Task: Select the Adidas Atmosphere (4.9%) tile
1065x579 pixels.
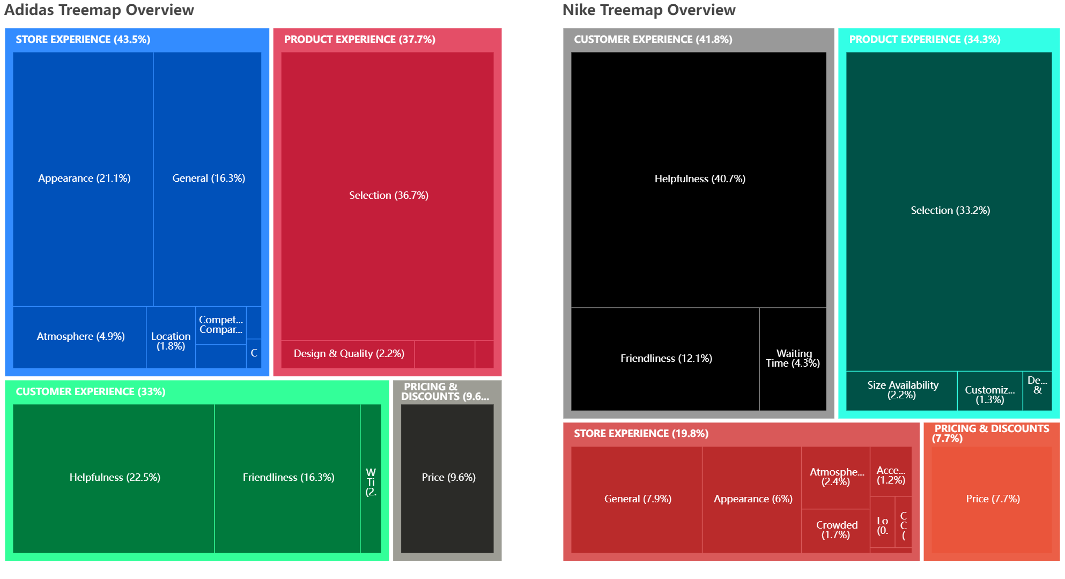Action: 79,337
